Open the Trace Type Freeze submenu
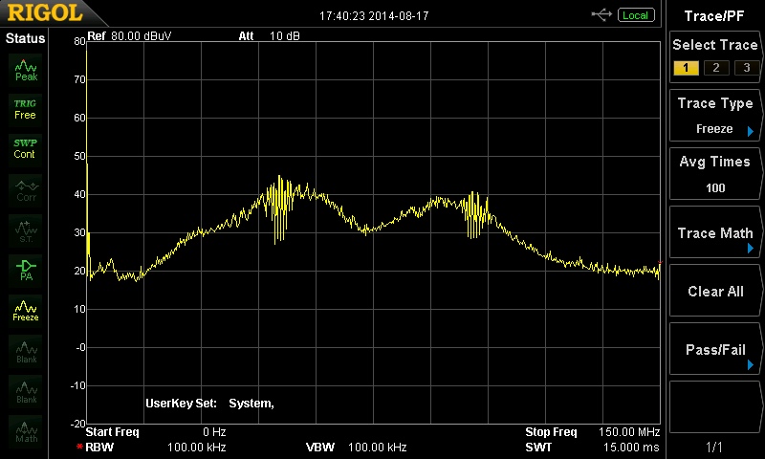The width and height of the screenshot is (765, 459). tap(714, 116)
